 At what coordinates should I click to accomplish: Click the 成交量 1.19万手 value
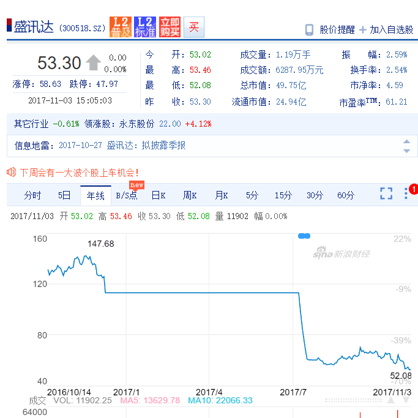tap(293, 54)
